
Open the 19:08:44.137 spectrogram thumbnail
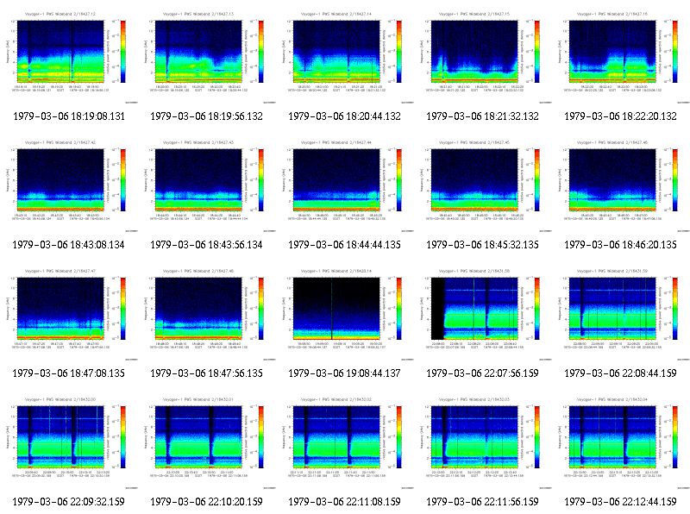(x=344, y=315)
